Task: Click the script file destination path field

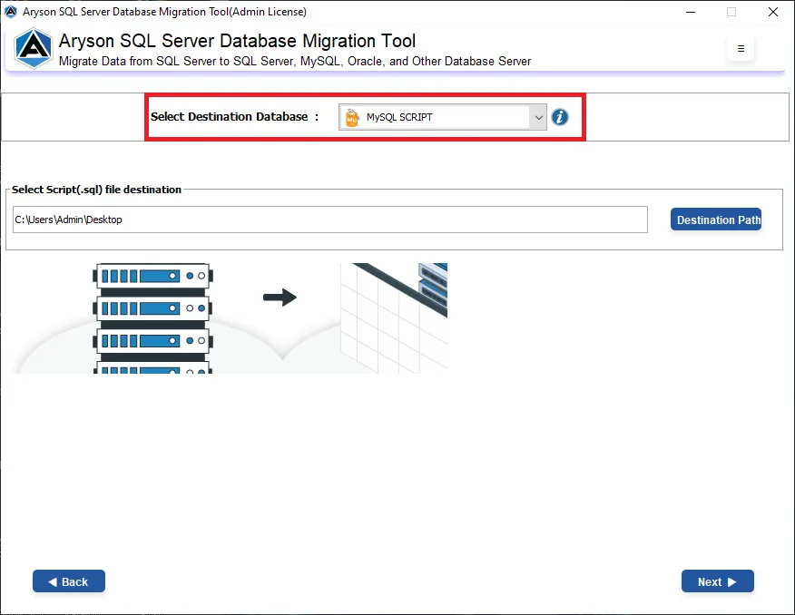Action: click(x=330, y=220)
